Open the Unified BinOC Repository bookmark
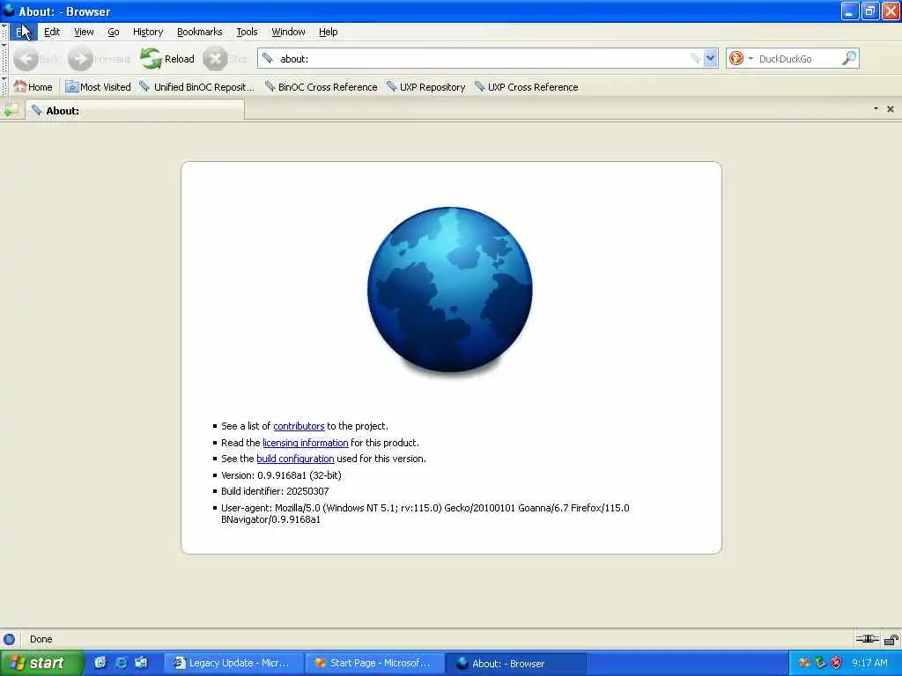This screenshot has width=902, height=676. coord(196,87)
